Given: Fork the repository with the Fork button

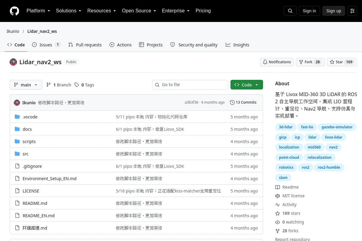Looking at the screenshot, I should click(x=310, y=62).
